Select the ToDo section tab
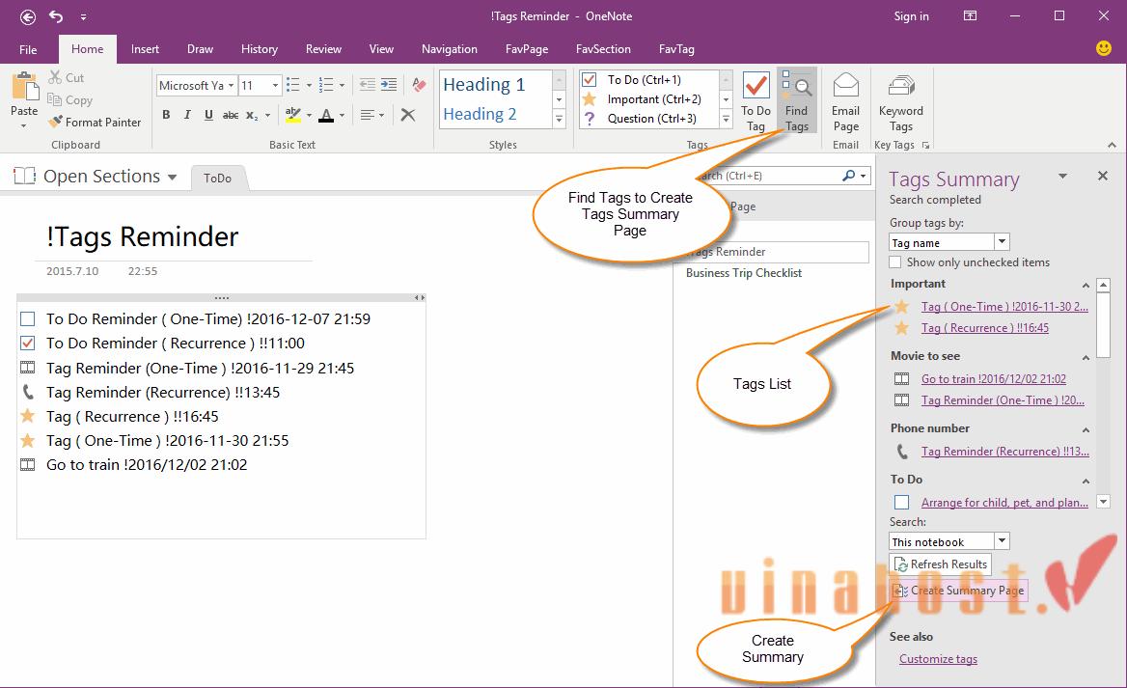1127x688 pixels. (218, 178)
